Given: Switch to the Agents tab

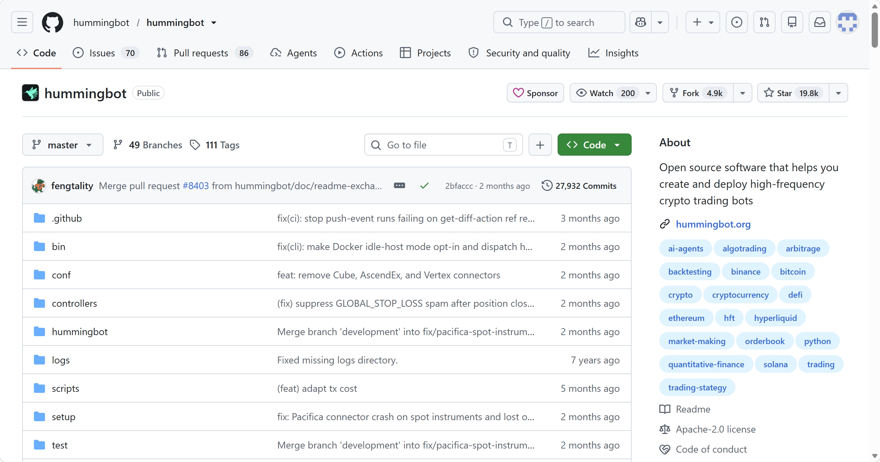Looking at the screenshot, I should [x=293, y=53].
